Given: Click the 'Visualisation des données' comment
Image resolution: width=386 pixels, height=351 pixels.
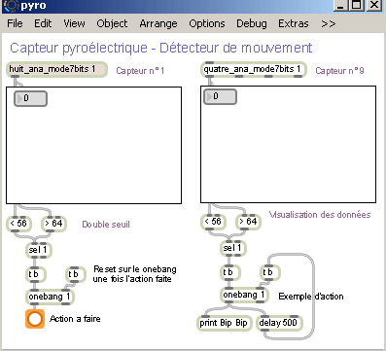Looking at the screenshot, I should click(320, 215).
